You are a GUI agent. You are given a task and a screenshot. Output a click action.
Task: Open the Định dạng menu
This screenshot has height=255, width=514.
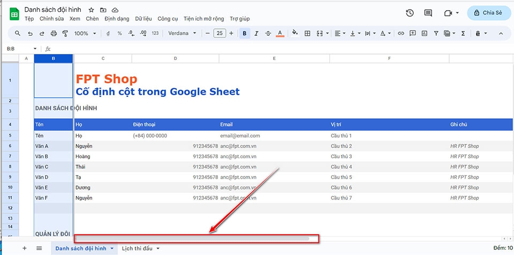click(x=117, y=19)
